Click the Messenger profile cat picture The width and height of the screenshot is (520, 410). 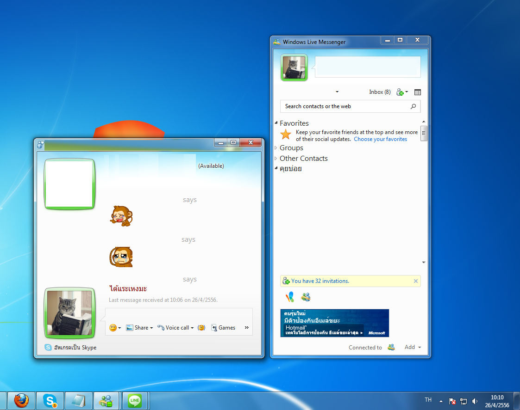(294, 67)
